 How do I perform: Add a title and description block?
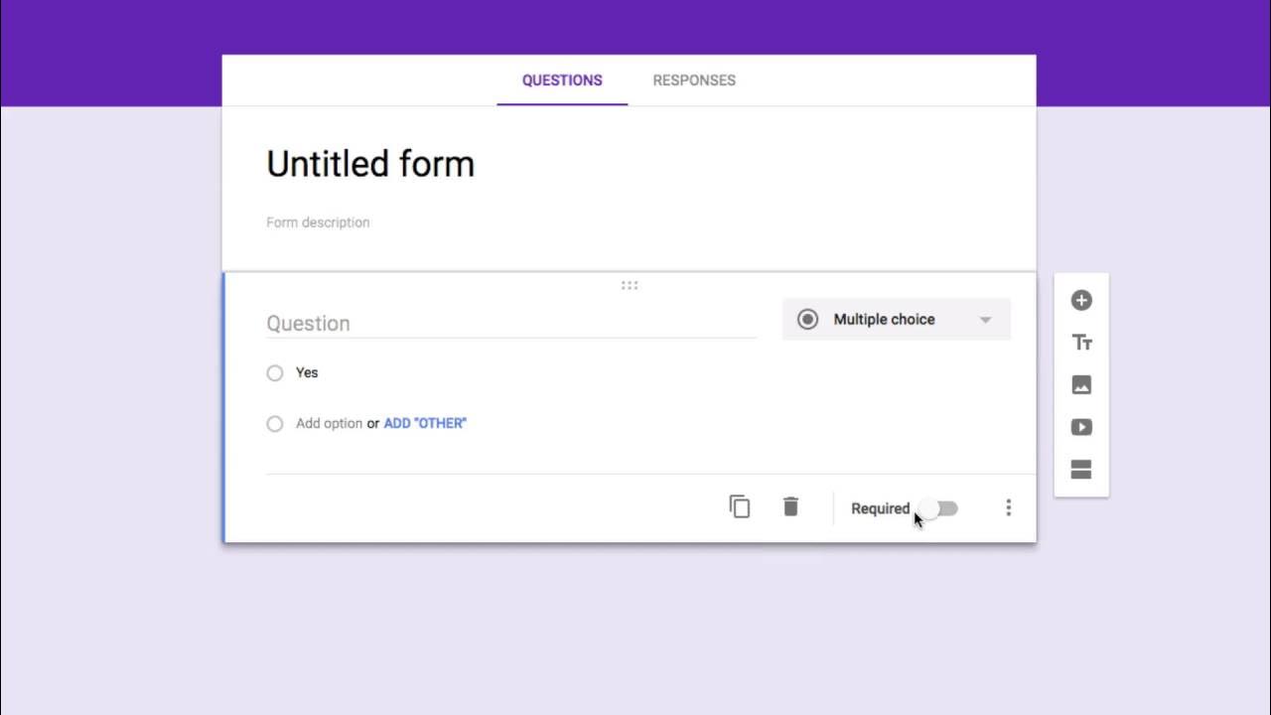click(x=1081, y=343)
